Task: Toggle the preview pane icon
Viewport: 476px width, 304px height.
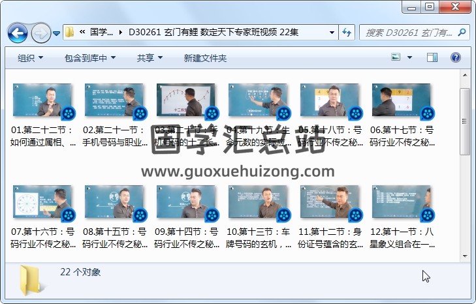Action: 432,58
